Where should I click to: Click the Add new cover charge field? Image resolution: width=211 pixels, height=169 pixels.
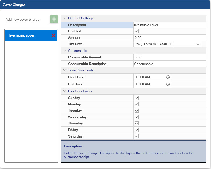tap(27, 20)
